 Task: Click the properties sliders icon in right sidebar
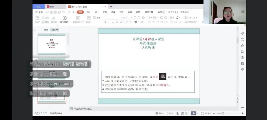click(x=242, y=39)
